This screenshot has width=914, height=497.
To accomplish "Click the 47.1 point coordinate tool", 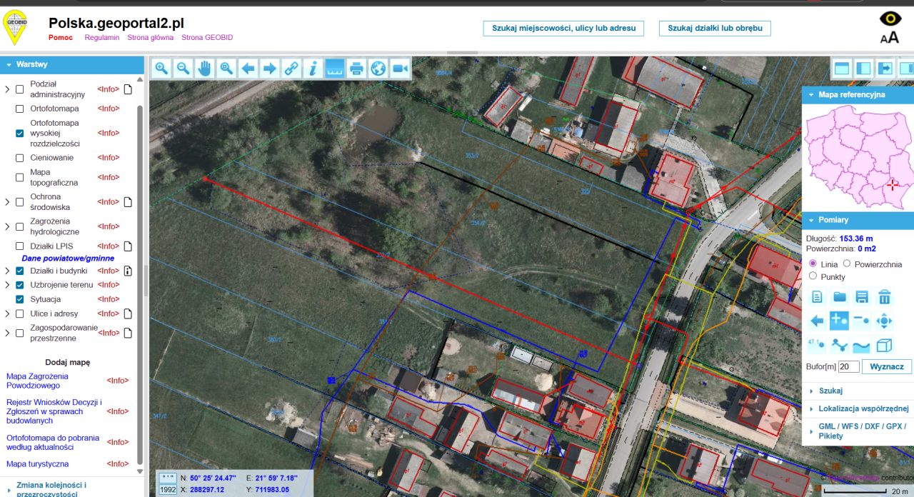I will tap(818, 345).
